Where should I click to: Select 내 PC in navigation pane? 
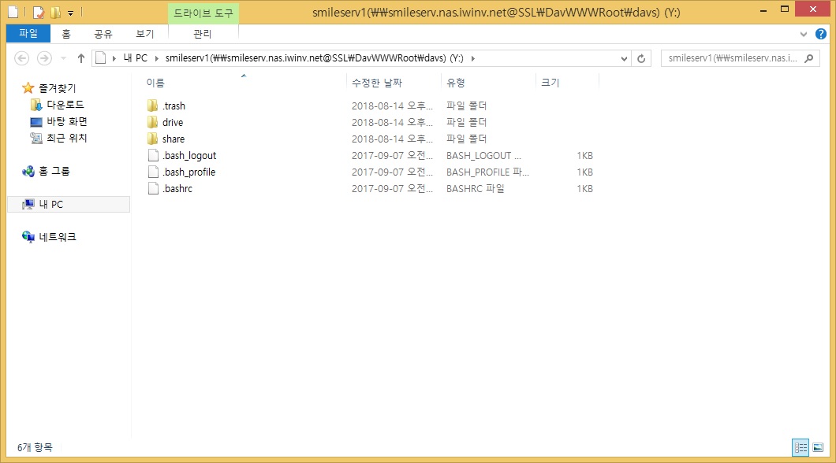50,205
